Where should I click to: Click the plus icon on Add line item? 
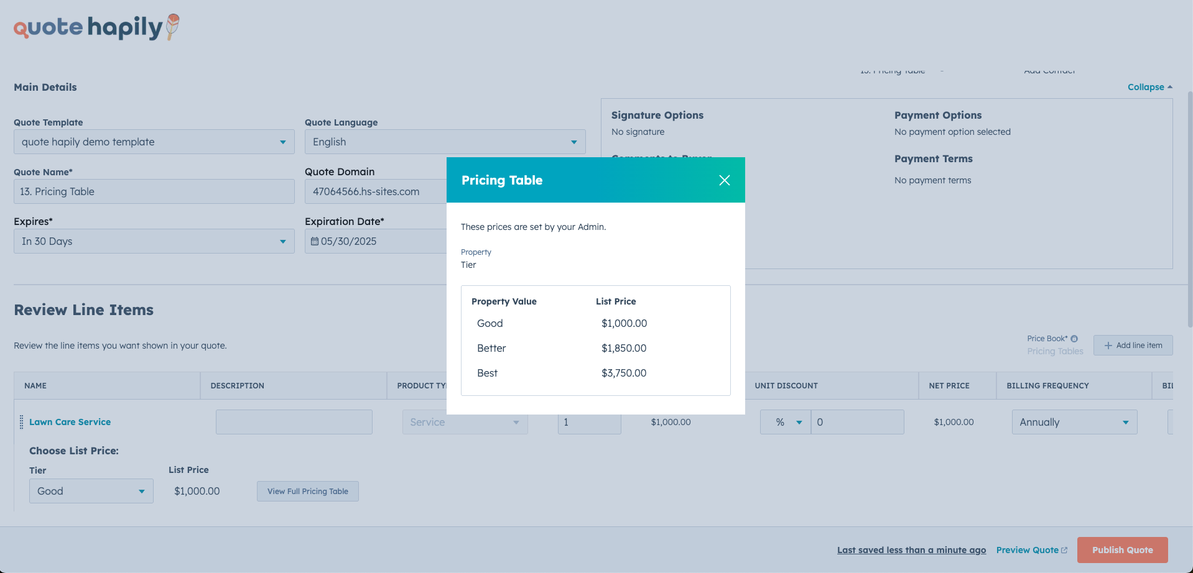(x=1109, y=345)
